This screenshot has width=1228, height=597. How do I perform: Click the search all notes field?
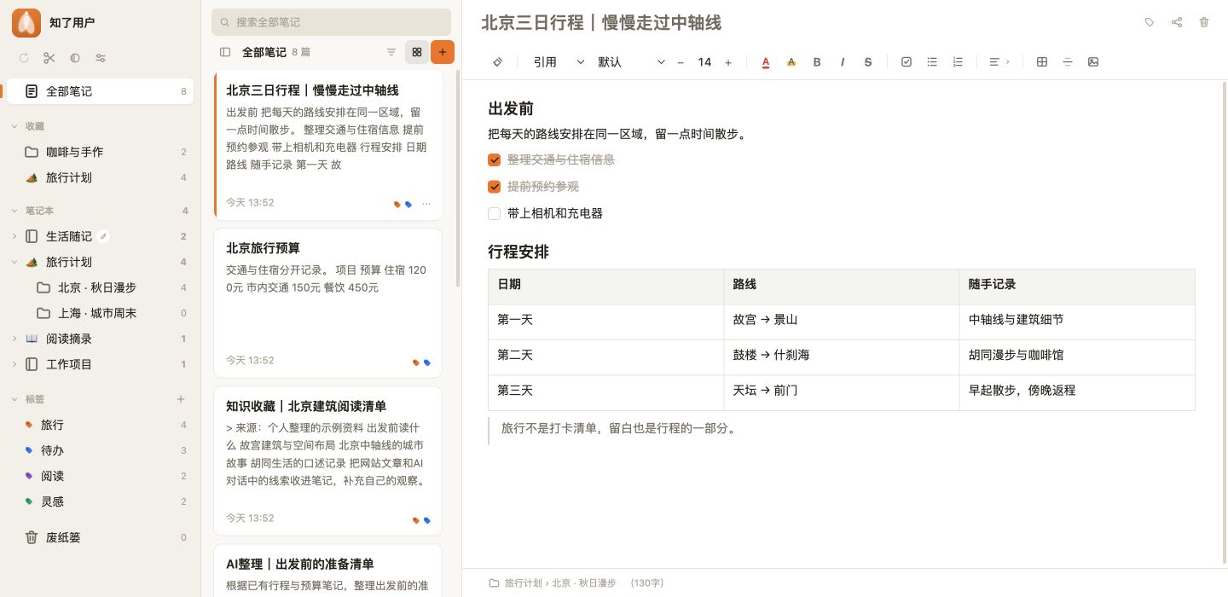[x=331, y=22]
